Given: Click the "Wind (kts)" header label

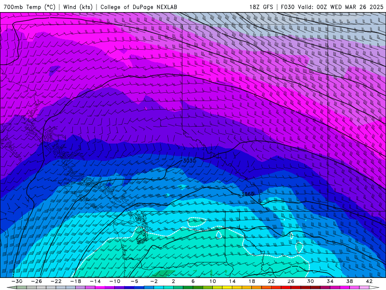Looking at the screenshot, I should [78, 7].
